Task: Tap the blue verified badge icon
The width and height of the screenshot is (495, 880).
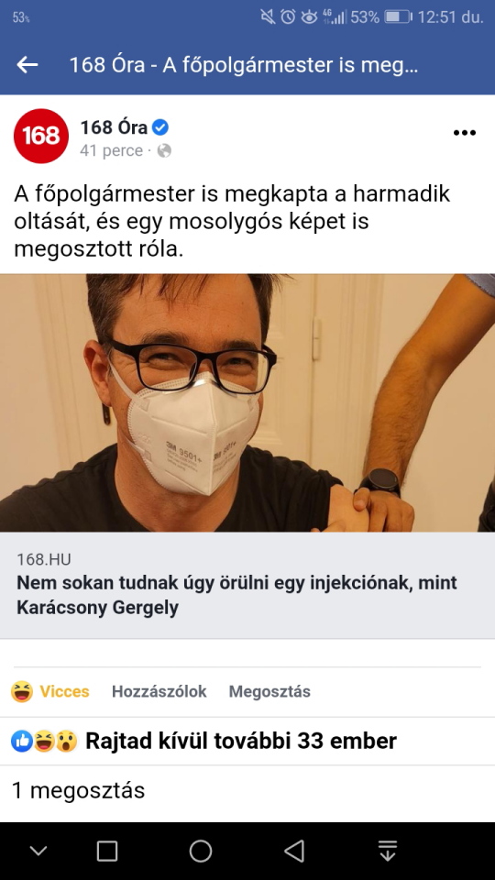Action: 160,127
